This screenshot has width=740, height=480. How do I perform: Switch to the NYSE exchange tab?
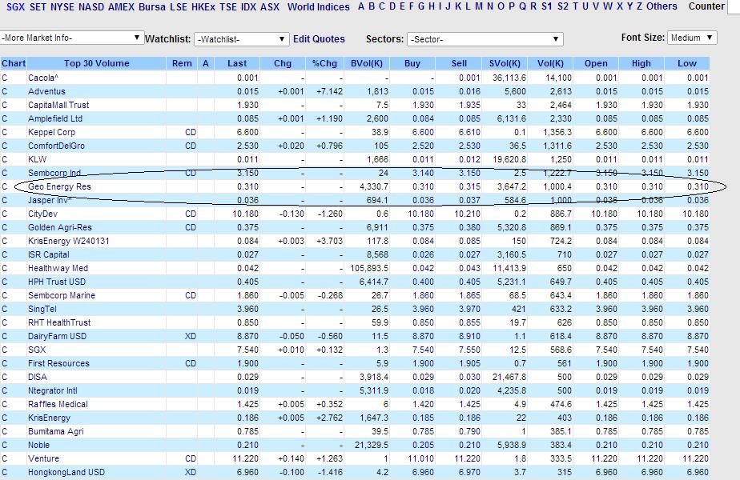(62, 7)
